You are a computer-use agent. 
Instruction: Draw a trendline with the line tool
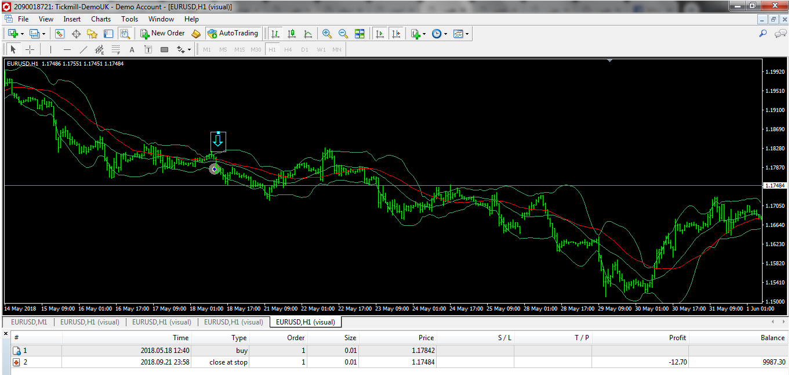[83, 50]
